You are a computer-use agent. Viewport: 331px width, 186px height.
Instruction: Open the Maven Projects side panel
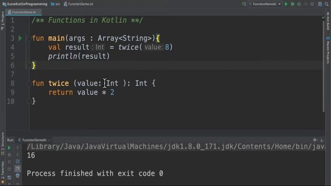pyautogui.click(x=328, y=50)
